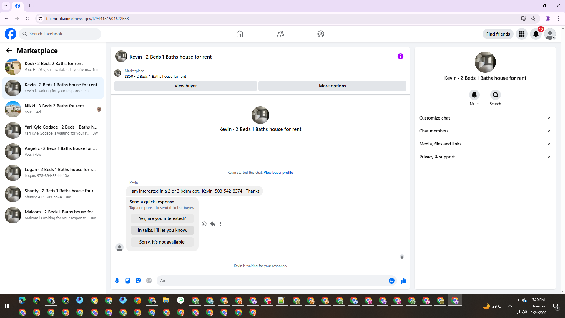
Task: Expand Customize chat section
Action: 485,118
